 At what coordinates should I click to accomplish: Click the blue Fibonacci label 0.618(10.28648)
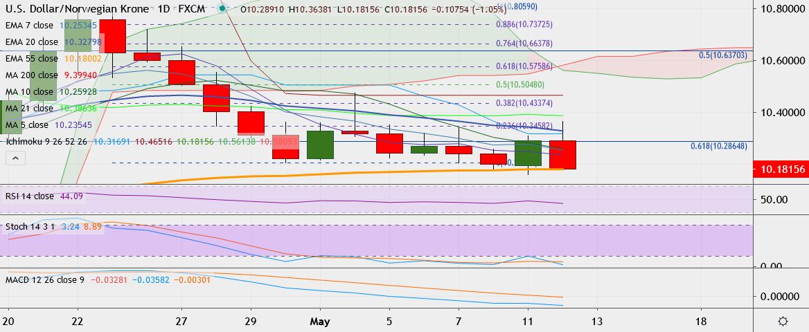click(x=719, y=147)
